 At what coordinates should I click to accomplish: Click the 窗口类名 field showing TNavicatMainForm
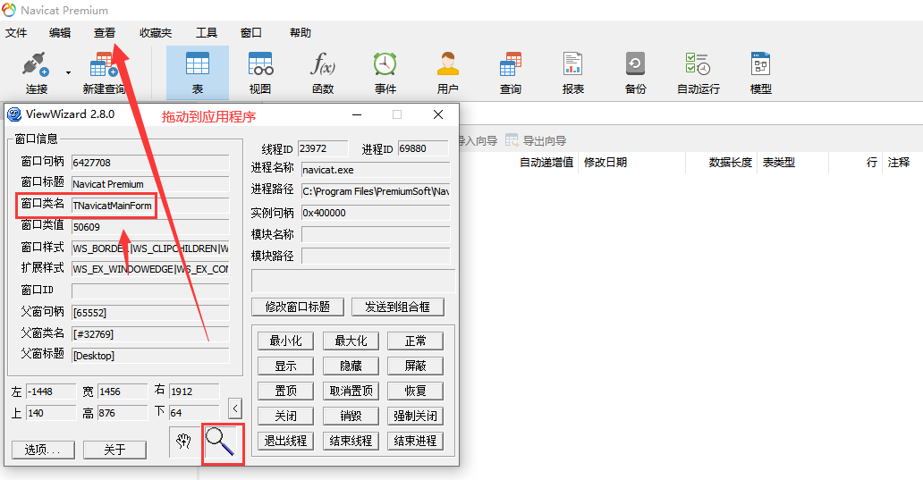pos(150,206)
